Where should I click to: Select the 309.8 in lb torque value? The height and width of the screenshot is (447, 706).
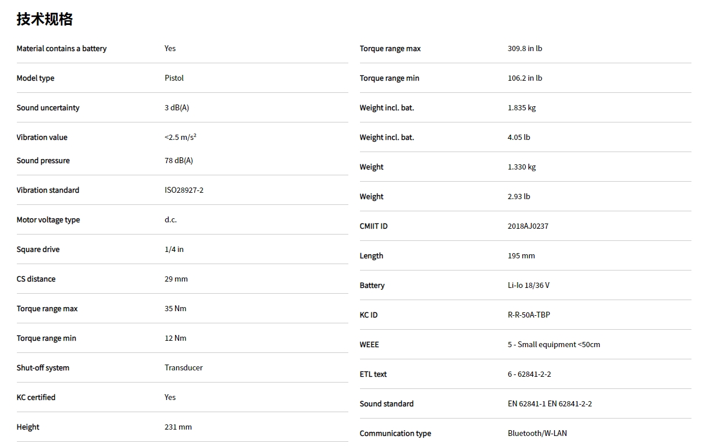(525, 49)
